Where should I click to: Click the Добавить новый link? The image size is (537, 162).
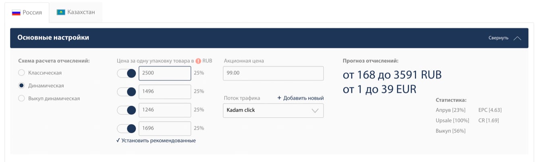pos(303,98)
